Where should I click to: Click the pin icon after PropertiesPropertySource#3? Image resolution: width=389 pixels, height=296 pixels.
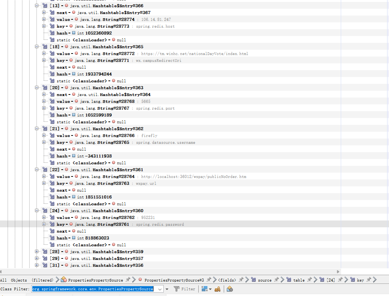pyautogui.click(x=209, y=280)
